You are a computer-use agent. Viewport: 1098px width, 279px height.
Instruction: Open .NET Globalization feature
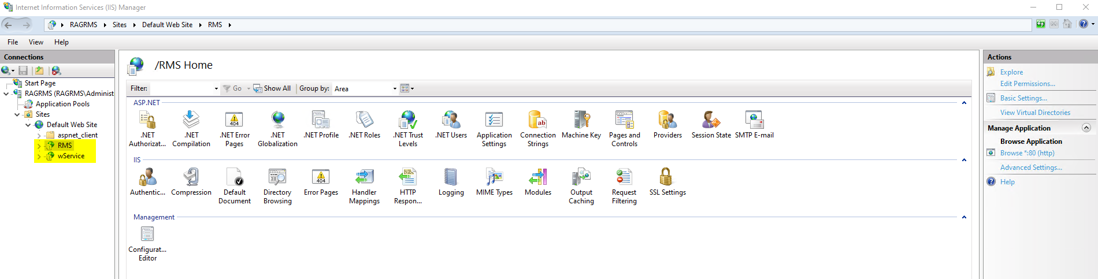point(278,129)
